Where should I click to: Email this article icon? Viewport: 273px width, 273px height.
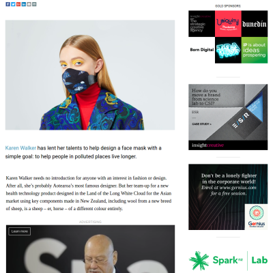(x=29, y=4)
